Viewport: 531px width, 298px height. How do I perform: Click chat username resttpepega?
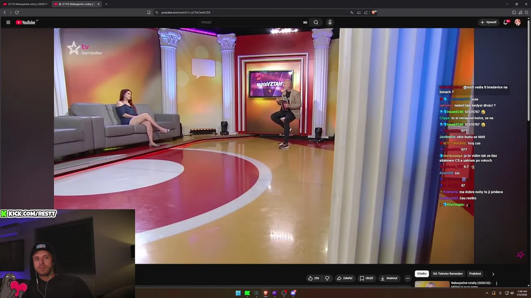(453, 156)
